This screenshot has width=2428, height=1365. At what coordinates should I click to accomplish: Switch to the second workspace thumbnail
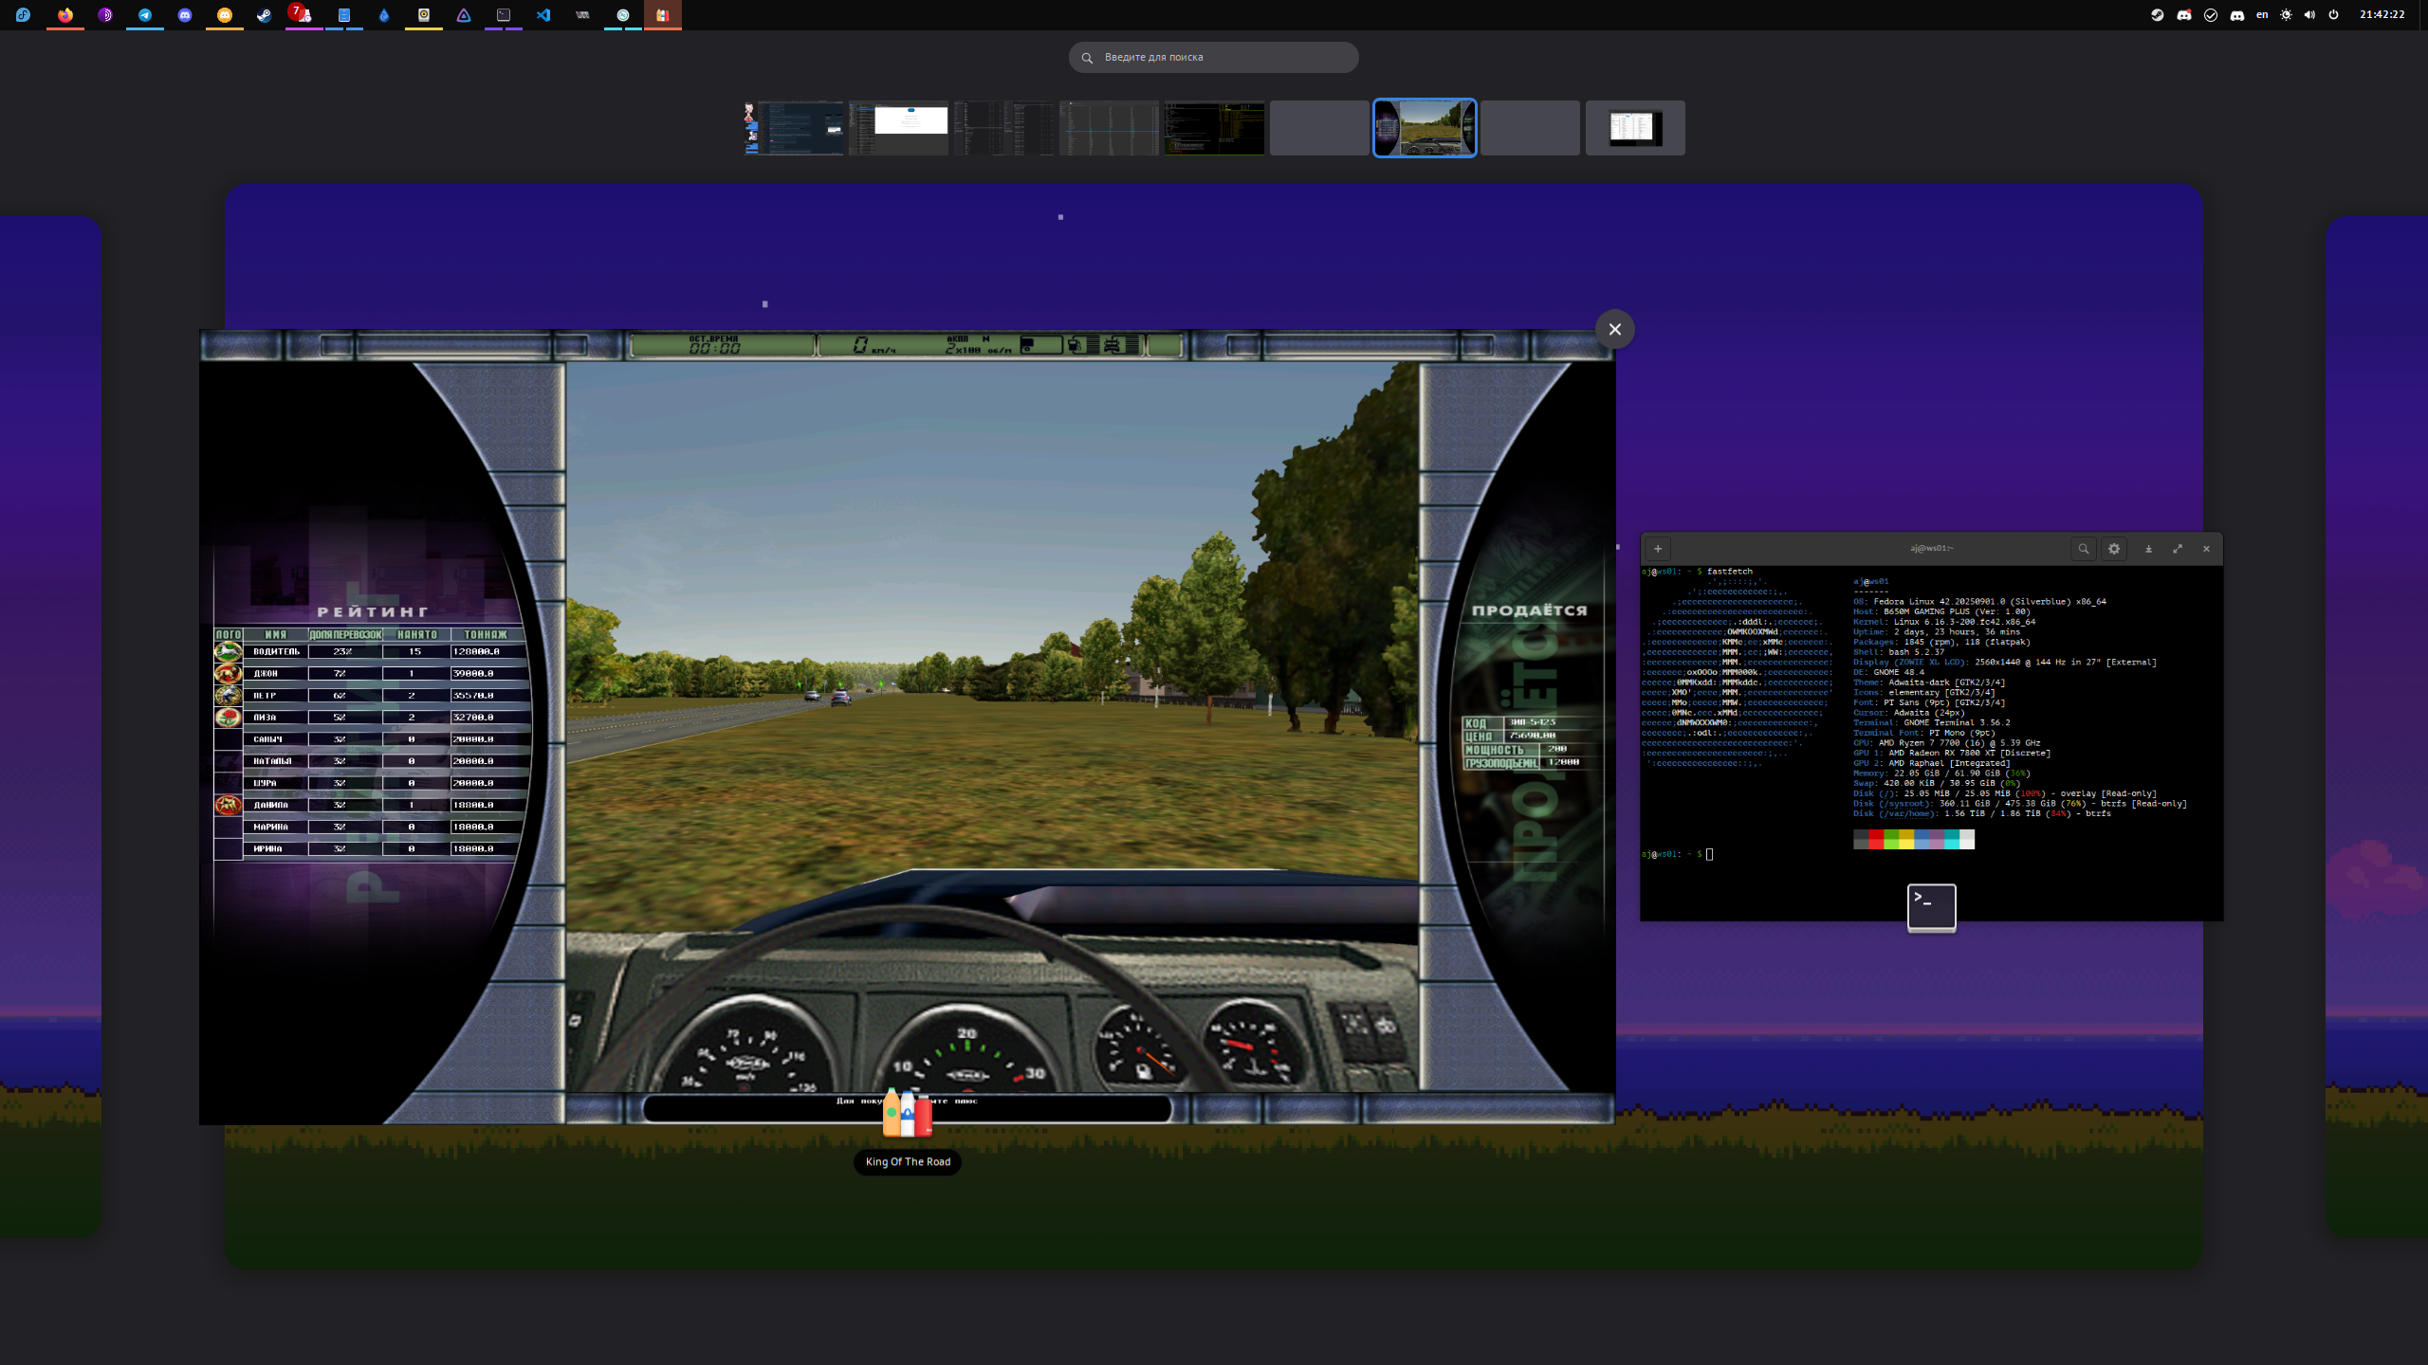(898, 128)
